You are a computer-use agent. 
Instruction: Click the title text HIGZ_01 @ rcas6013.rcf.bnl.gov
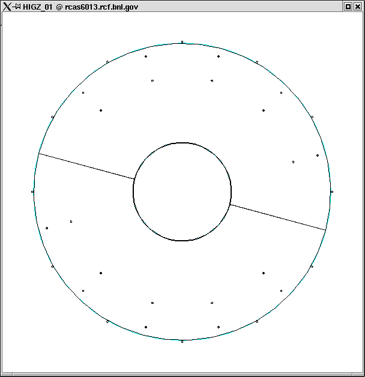[80, 7]
